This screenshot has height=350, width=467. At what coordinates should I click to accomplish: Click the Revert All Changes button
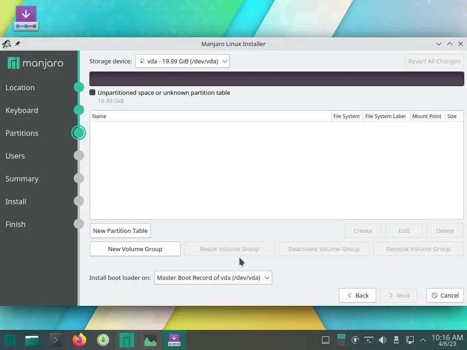(x=434, y=61)
